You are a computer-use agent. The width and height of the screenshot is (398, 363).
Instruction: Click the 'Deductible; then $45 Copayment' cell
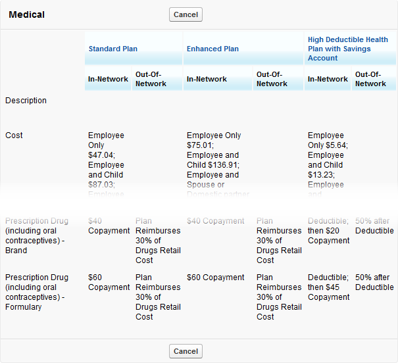tap(328, 287)
